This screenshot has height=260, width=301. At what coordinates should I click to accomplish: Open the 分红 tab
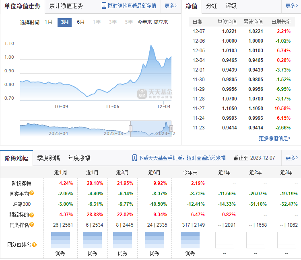[x=212, y=6]
